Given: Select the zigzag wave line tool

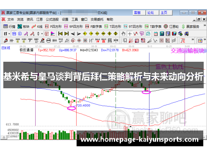Looking at the screenshot, I should pyautogui.click(x=155, y=41).
